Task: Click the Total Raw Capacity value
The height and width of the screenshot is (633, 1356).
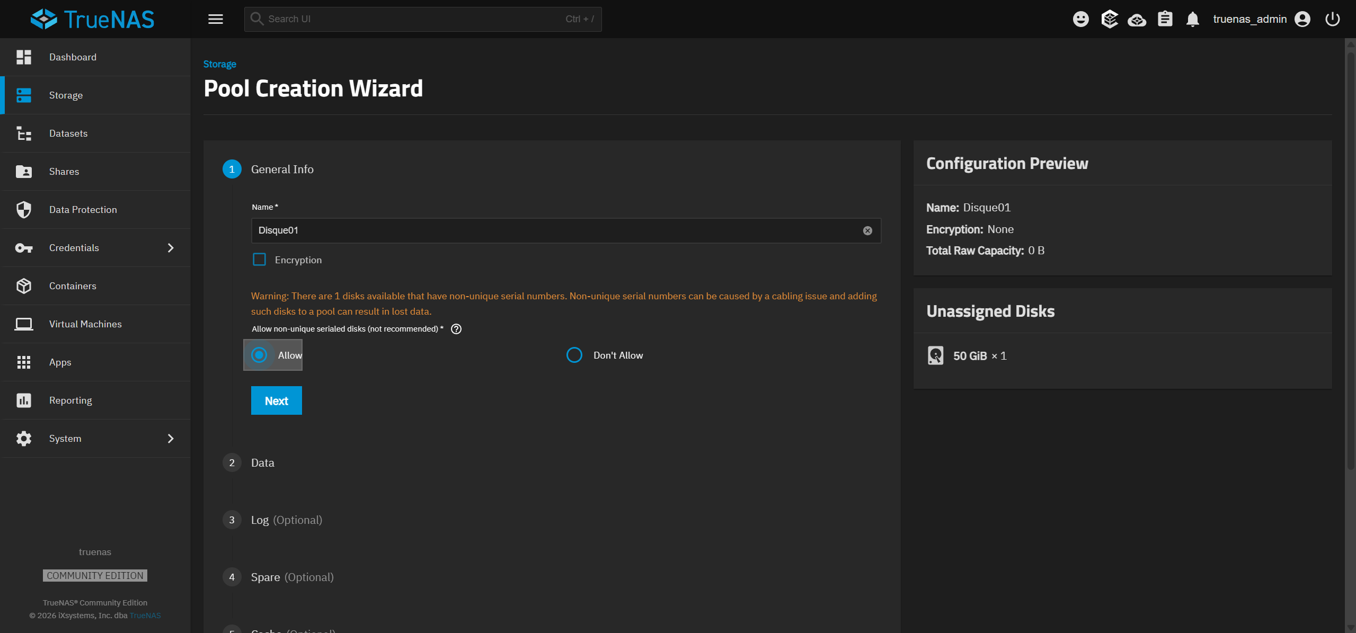Action: (1036, 251)
